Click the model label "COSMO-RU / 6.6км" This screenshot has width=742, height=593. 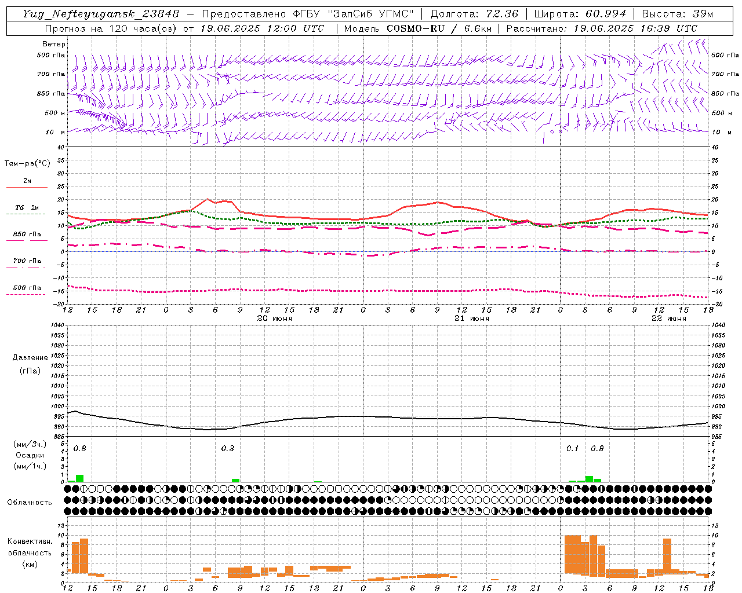[x=439, y=28]
